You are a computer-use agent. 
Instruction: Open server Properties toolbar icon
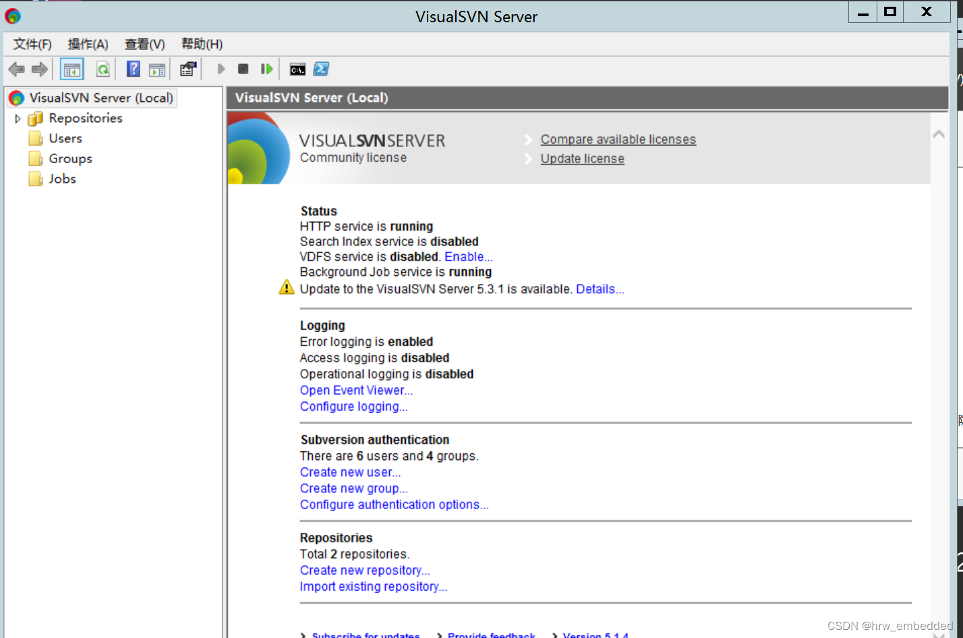(x=188, y=69)
